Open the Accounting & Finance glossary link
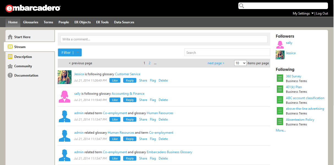The image size is (334, 165). (128, 94)
